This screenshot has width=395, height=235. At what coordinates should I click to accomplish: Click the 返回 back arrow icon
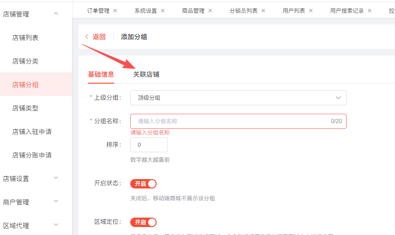click(87, 37)
